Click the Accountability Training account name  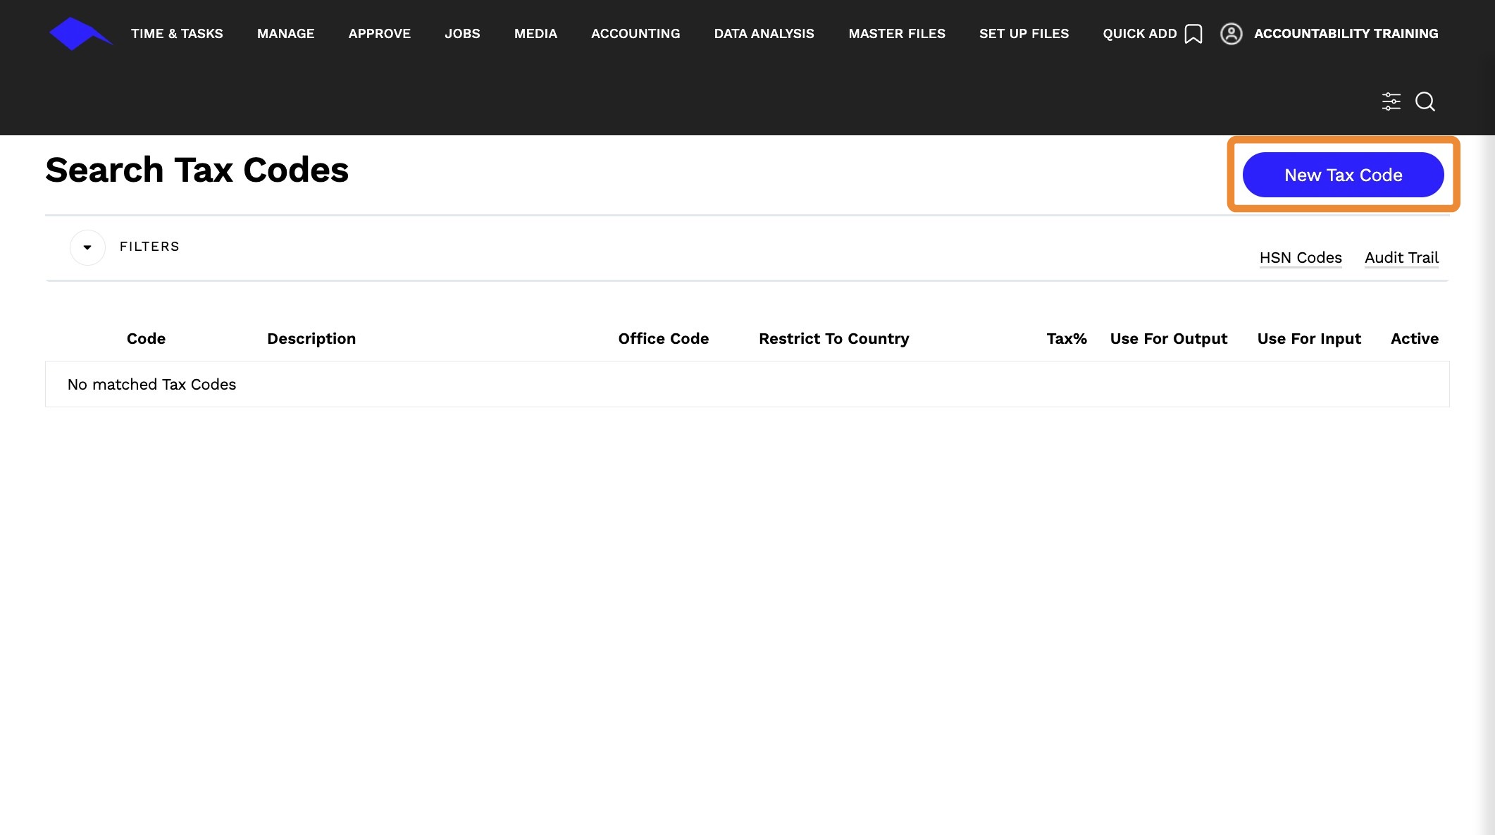pyautogui.click(x=1346, y=34)
